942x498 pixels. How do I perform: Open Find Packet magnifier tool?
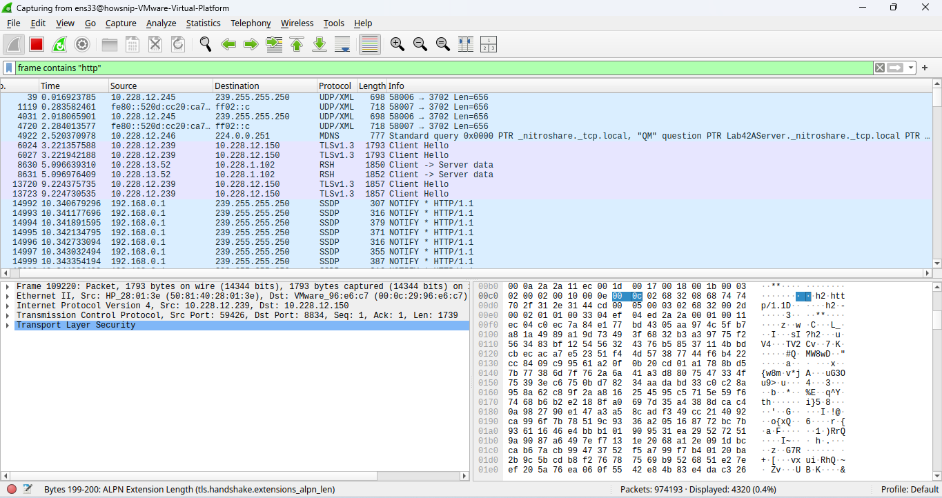206,44
